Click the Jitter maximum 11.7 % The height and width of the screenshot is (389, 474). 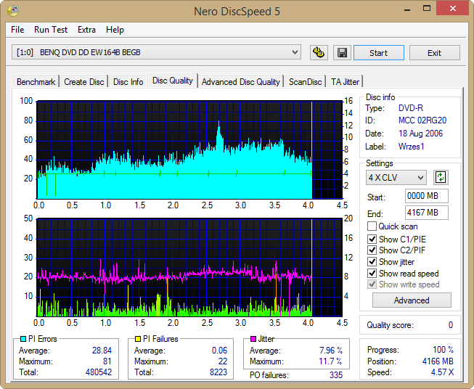click(x=330, y=361)
